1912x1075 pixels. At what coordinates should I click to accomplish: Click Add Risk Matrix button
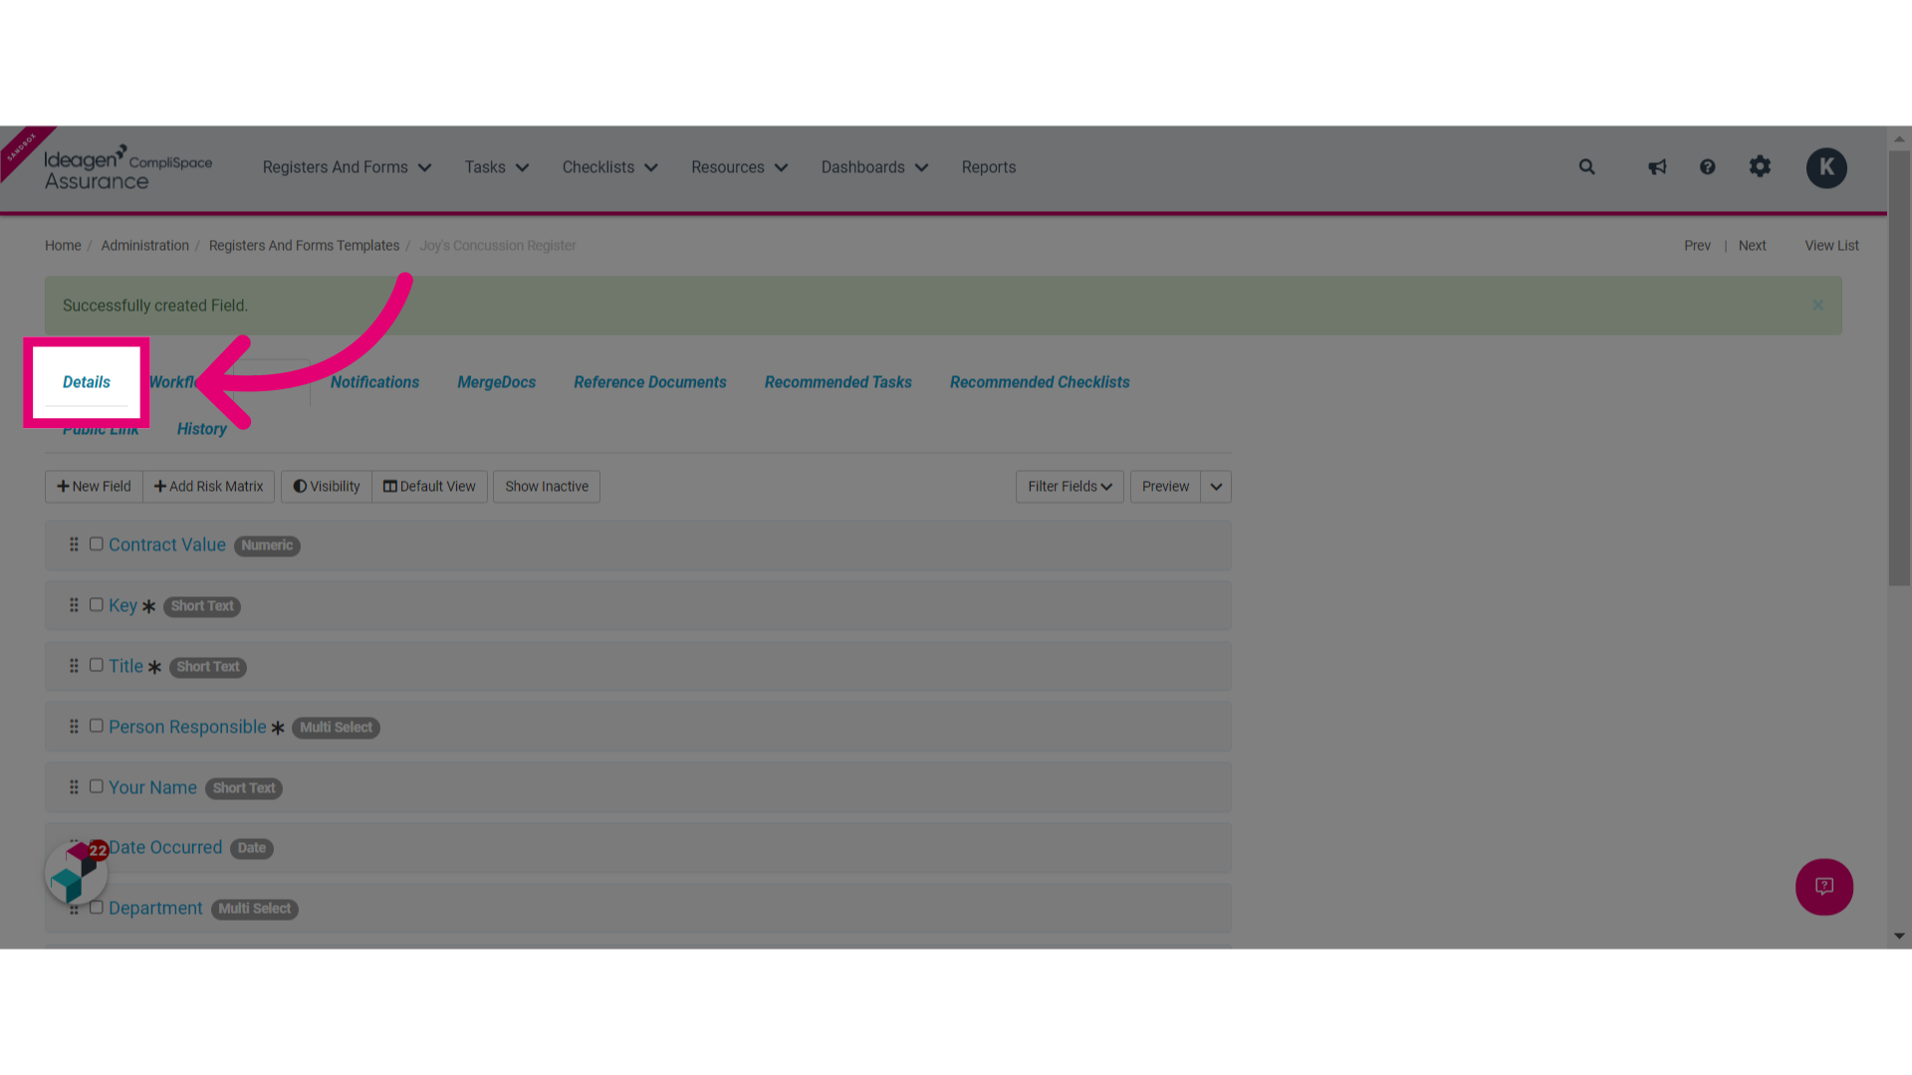(209, 487)
